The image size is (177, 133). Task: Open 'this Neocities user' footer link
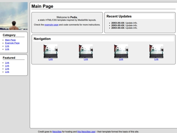(86, 132)
